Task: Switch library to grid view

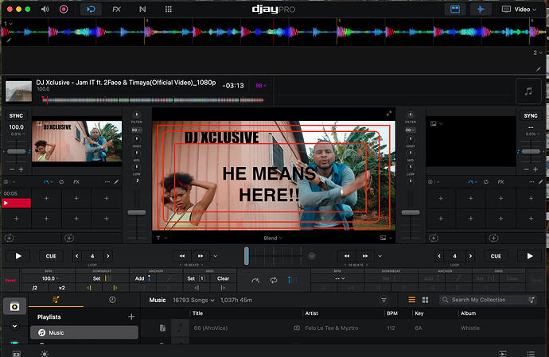Action: 425,300
